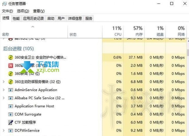Sort by the 11% CPU column header
The height and width of the screenshot is (136, 189).
pos(113,32)
